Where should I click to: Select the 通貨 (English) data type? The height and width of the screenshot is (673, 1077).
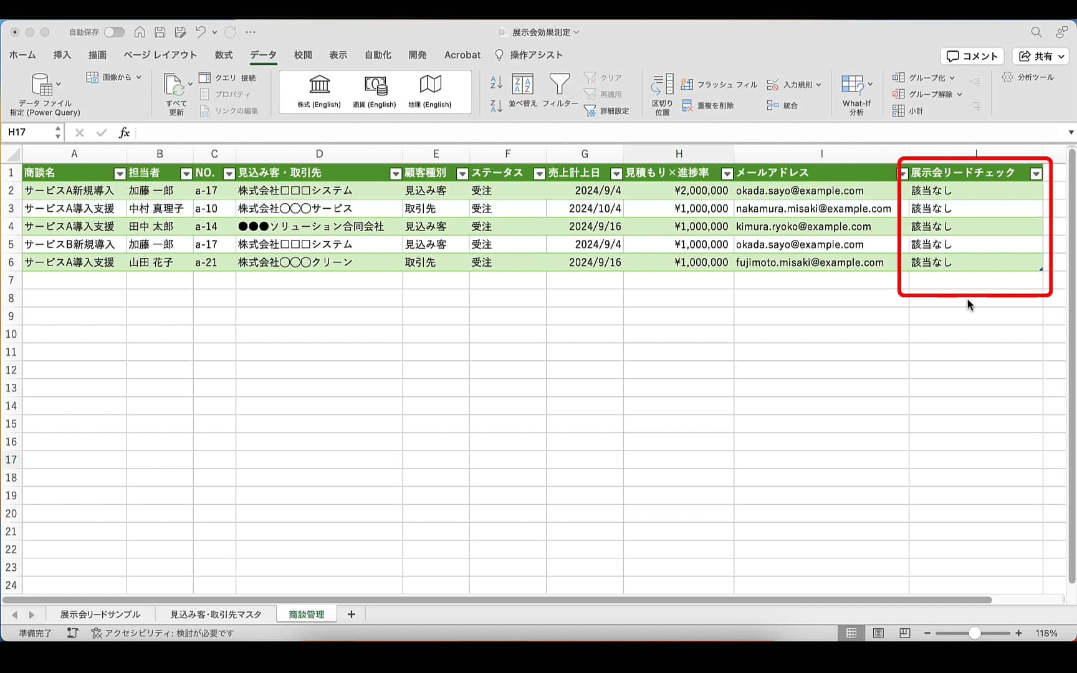point(375,92)
